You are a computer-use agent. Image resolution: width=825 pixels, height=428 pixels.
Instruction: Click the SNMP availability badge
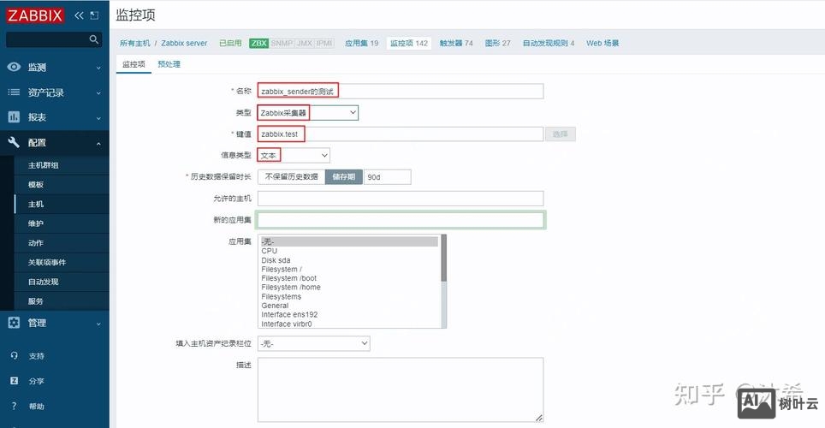282,43
